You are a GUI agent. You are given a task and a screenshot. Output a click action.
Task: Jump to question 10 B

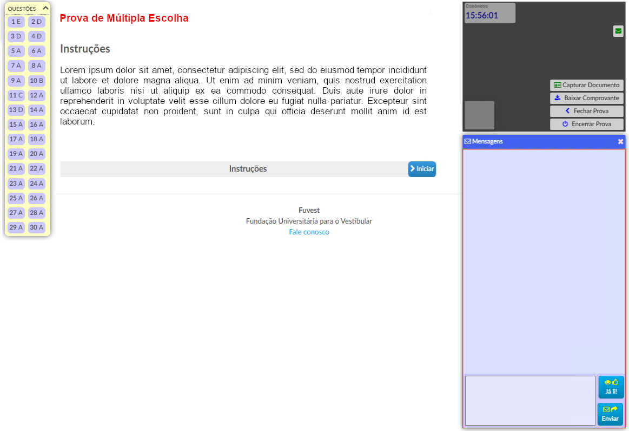pos(37,81)
